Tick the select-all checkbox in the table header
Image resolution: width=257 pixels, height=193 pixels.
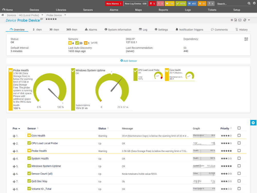tap(239, 128)
